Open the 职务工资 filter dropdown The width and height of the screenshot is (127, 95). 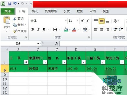84,62
